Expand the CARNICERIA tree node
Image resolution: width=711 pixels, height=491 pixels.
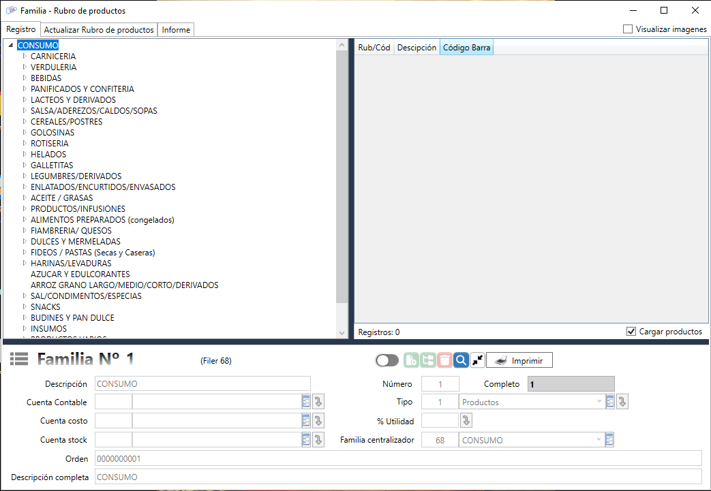[x=25, y=57]
